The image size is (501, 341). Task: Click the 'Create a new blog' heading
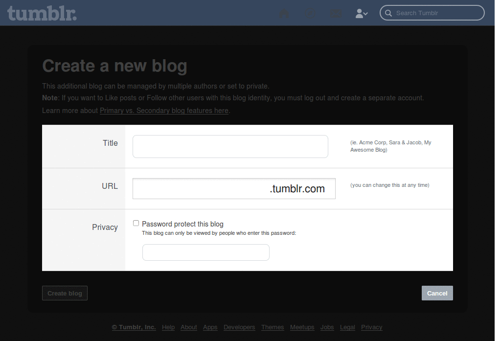114,66
